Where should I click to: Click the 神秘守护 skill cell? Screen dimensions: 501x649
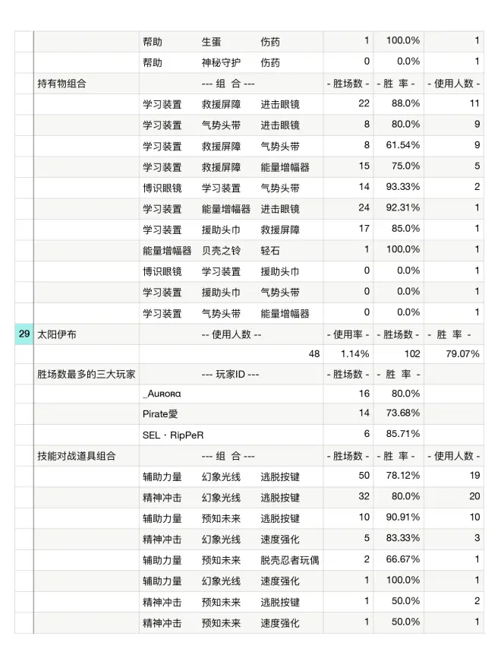click(220, 62)
